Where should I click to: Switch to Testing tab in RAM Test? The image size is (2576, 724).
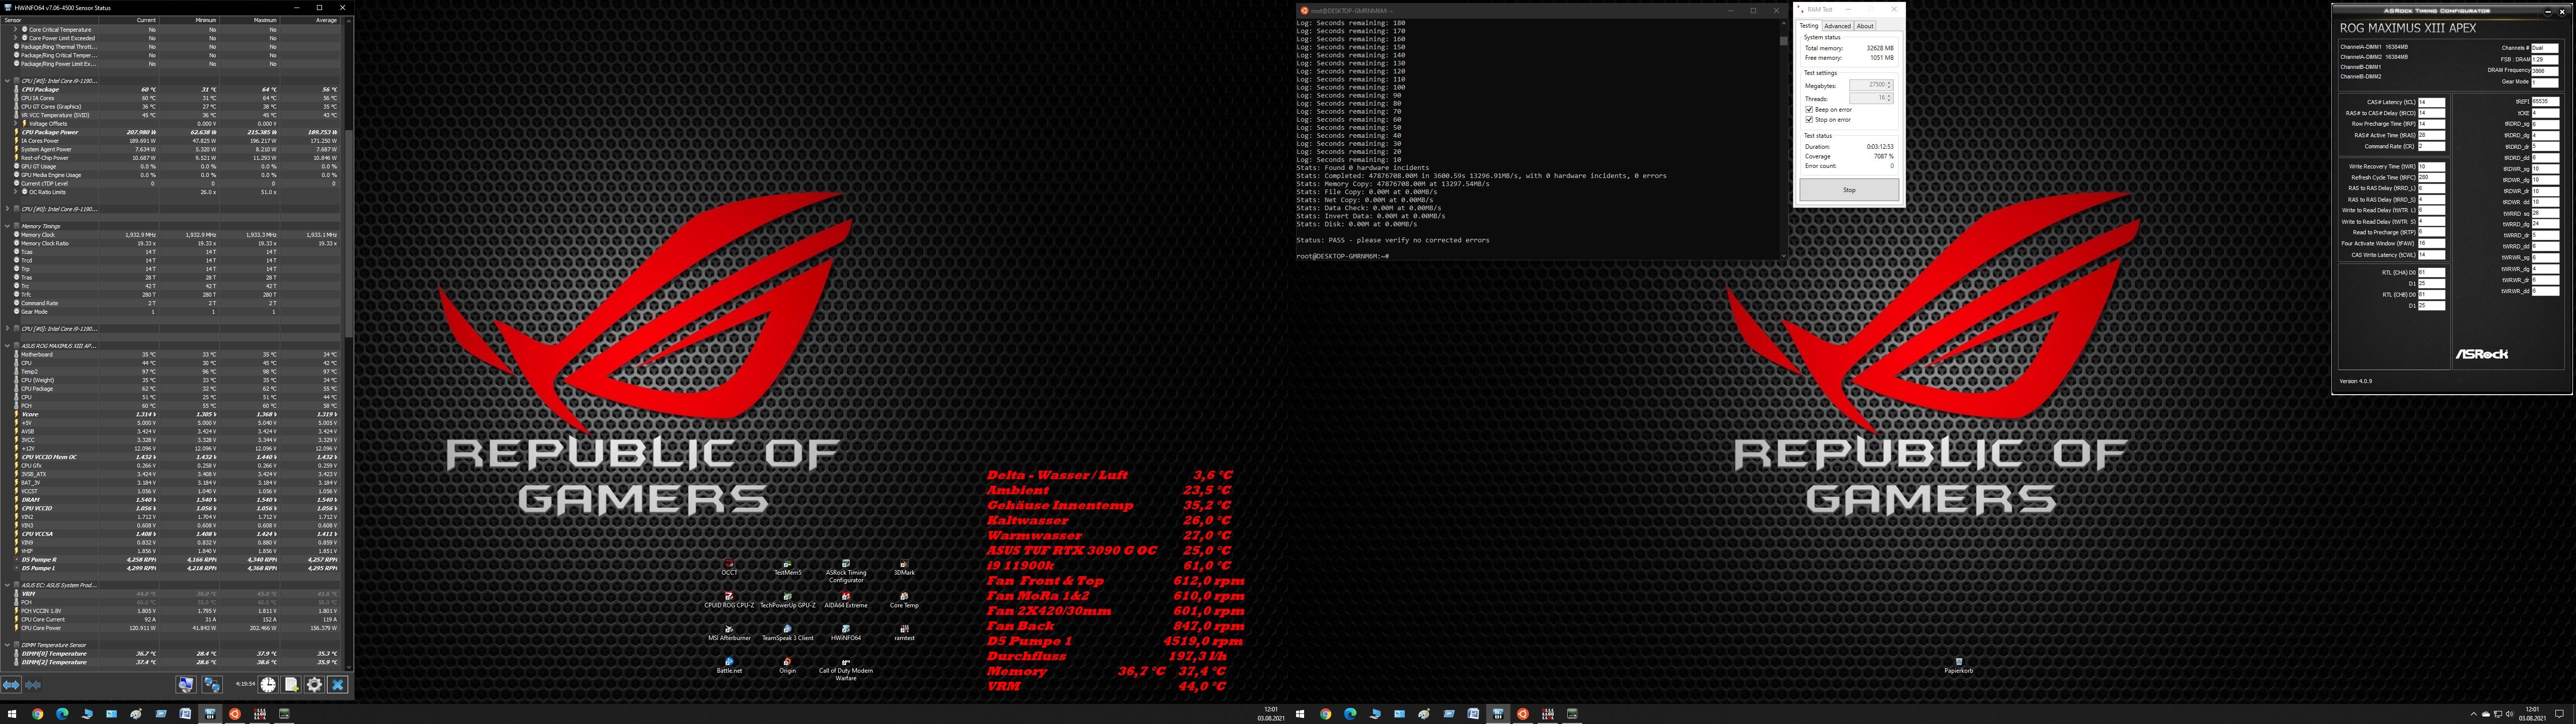pos(1809,26)
